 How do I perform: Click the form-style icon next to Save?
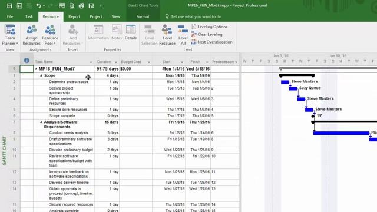(19, 5)
